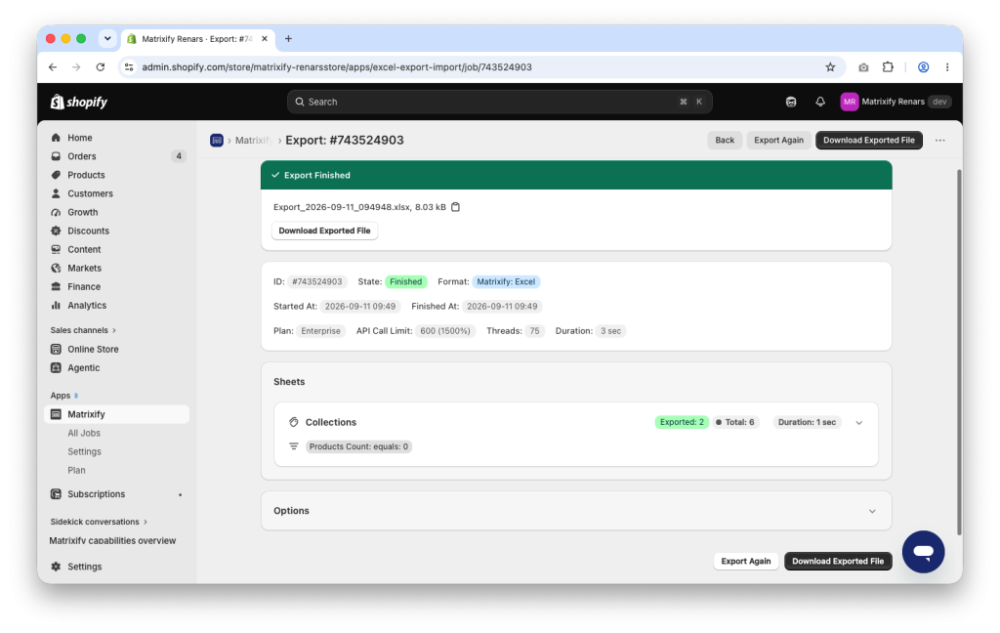Click the Products Count equals 0 filter tag
This screenshot has height=633, width=1000.
[x=358, y=446]
